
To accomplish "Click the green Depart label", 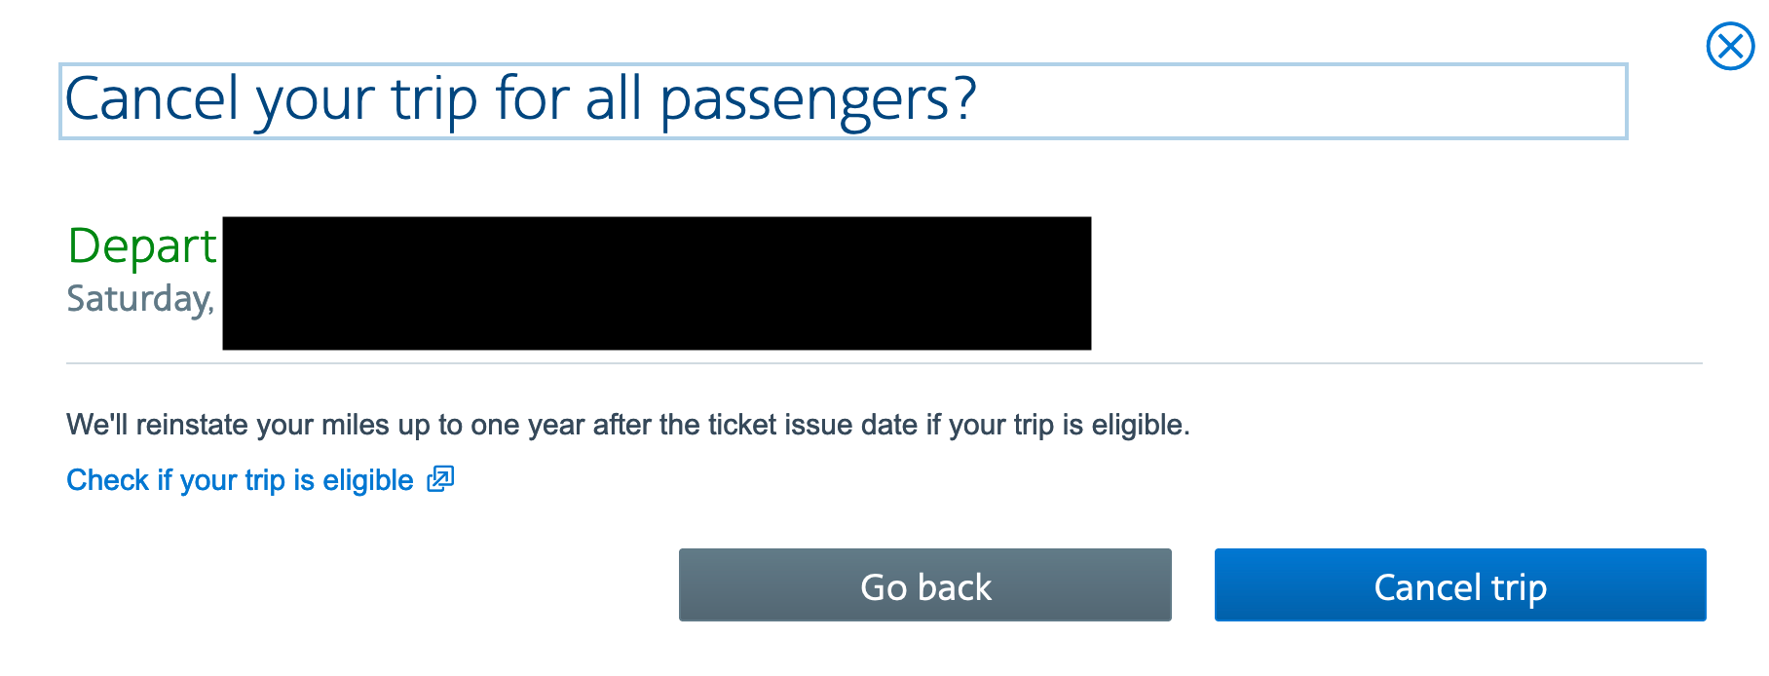I will (142, 245).
